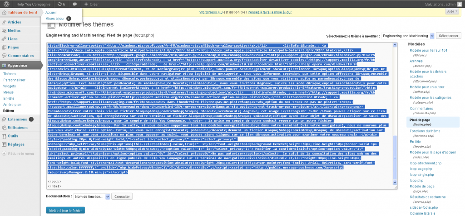Open the Arrière-plan submenu item

[x=12, y=105]
